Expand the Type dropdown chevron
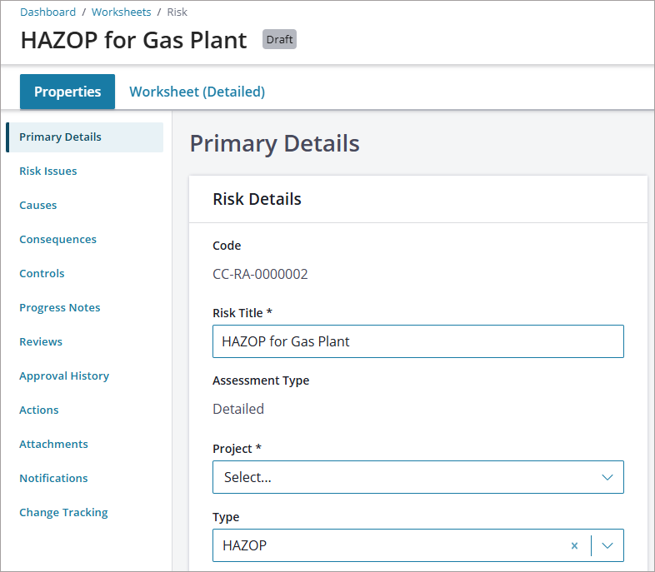This screenshot has width=655, height=572. click(x=607, y=545)
